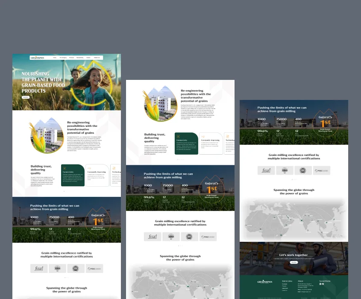361x299 pixels.
Task: Click Technology card icon in left mockup
Action: (114, 168)
